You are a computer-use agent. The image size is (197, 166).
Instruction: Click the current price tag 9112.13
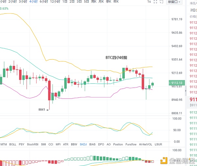(x=177, y=83)
